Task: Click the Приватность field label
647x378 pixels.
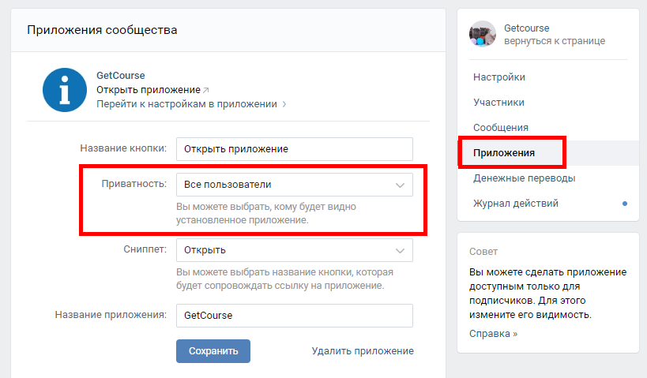Action: pos(134,184)
